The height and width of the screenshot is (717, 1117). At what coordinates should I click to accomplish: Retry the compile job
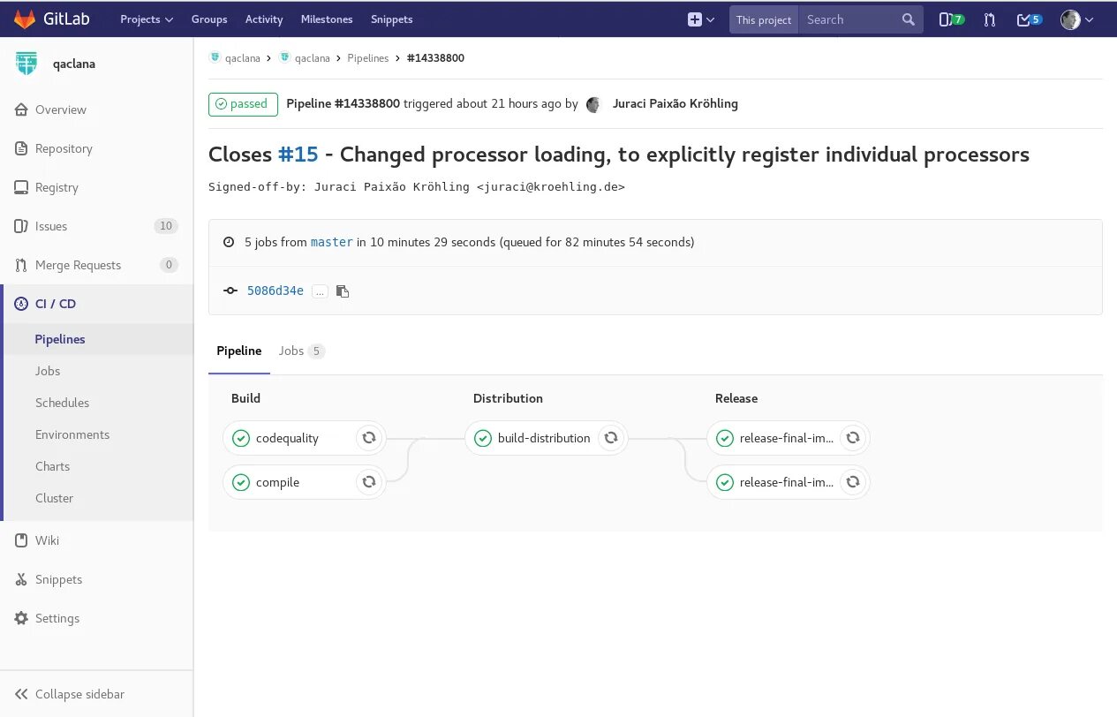tap(369, 482)
